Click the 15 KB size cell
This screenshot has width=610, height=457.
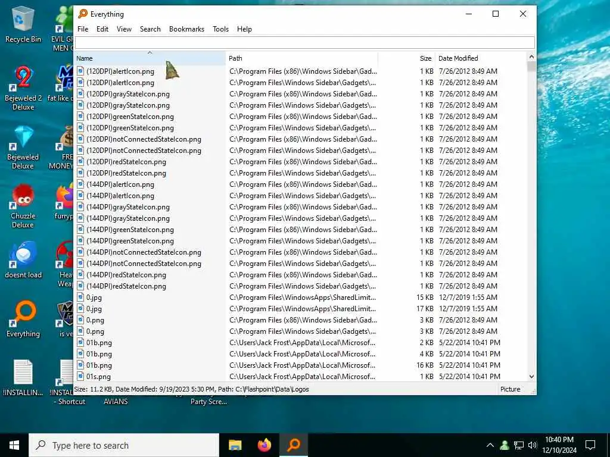click(x=425, y=298)
